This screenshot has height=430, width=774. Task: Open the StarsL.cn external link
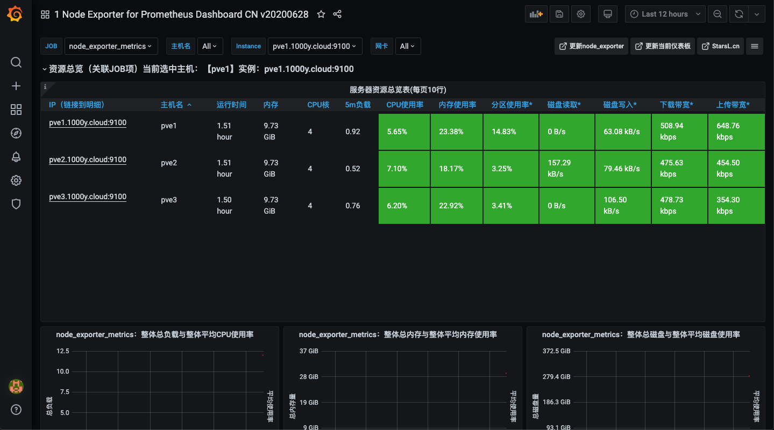(x=721, y=46)
